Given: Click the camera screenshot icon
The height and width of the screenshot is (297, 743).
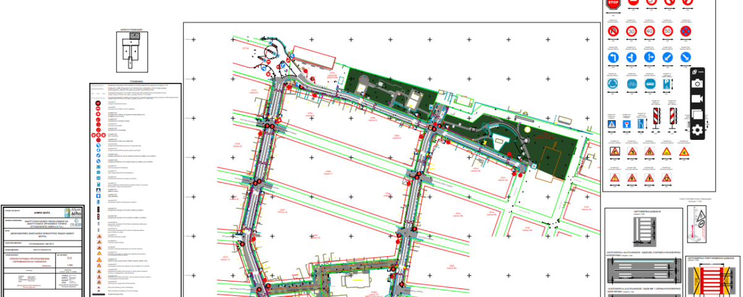Looking at the screenshot, I should click(x=697, y=84).
